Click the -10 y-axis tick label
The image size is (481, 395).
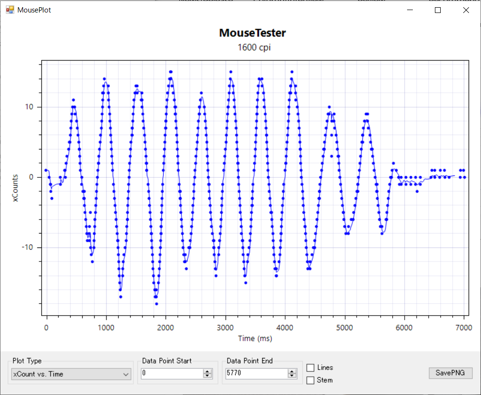click(27, 247)
